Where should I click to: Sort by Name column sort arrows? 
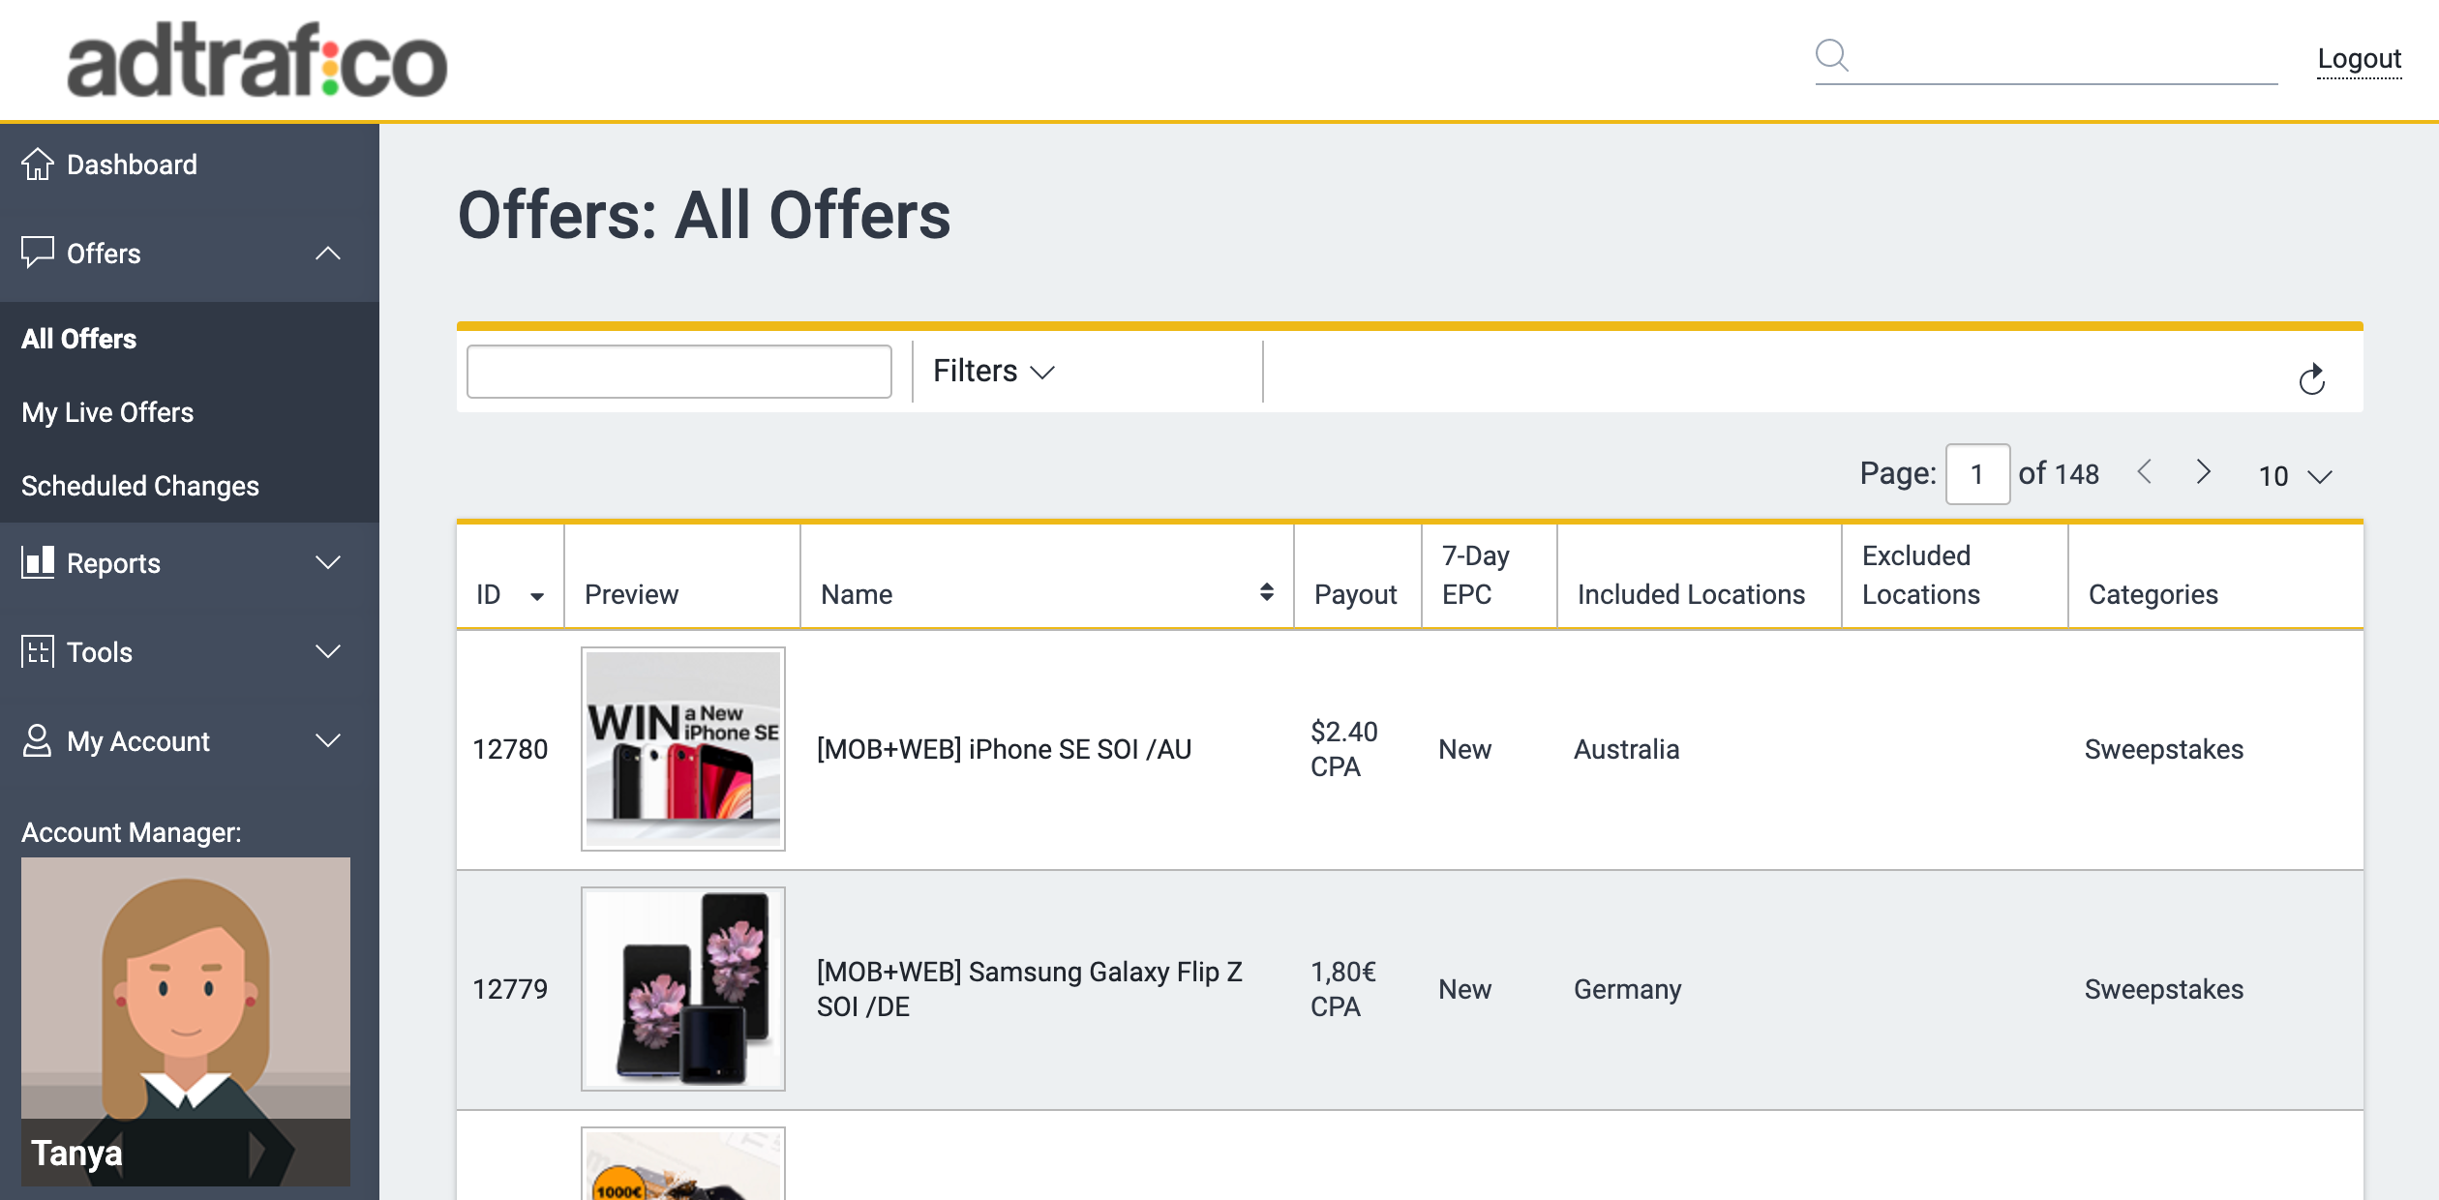(x=1266, y=592)
